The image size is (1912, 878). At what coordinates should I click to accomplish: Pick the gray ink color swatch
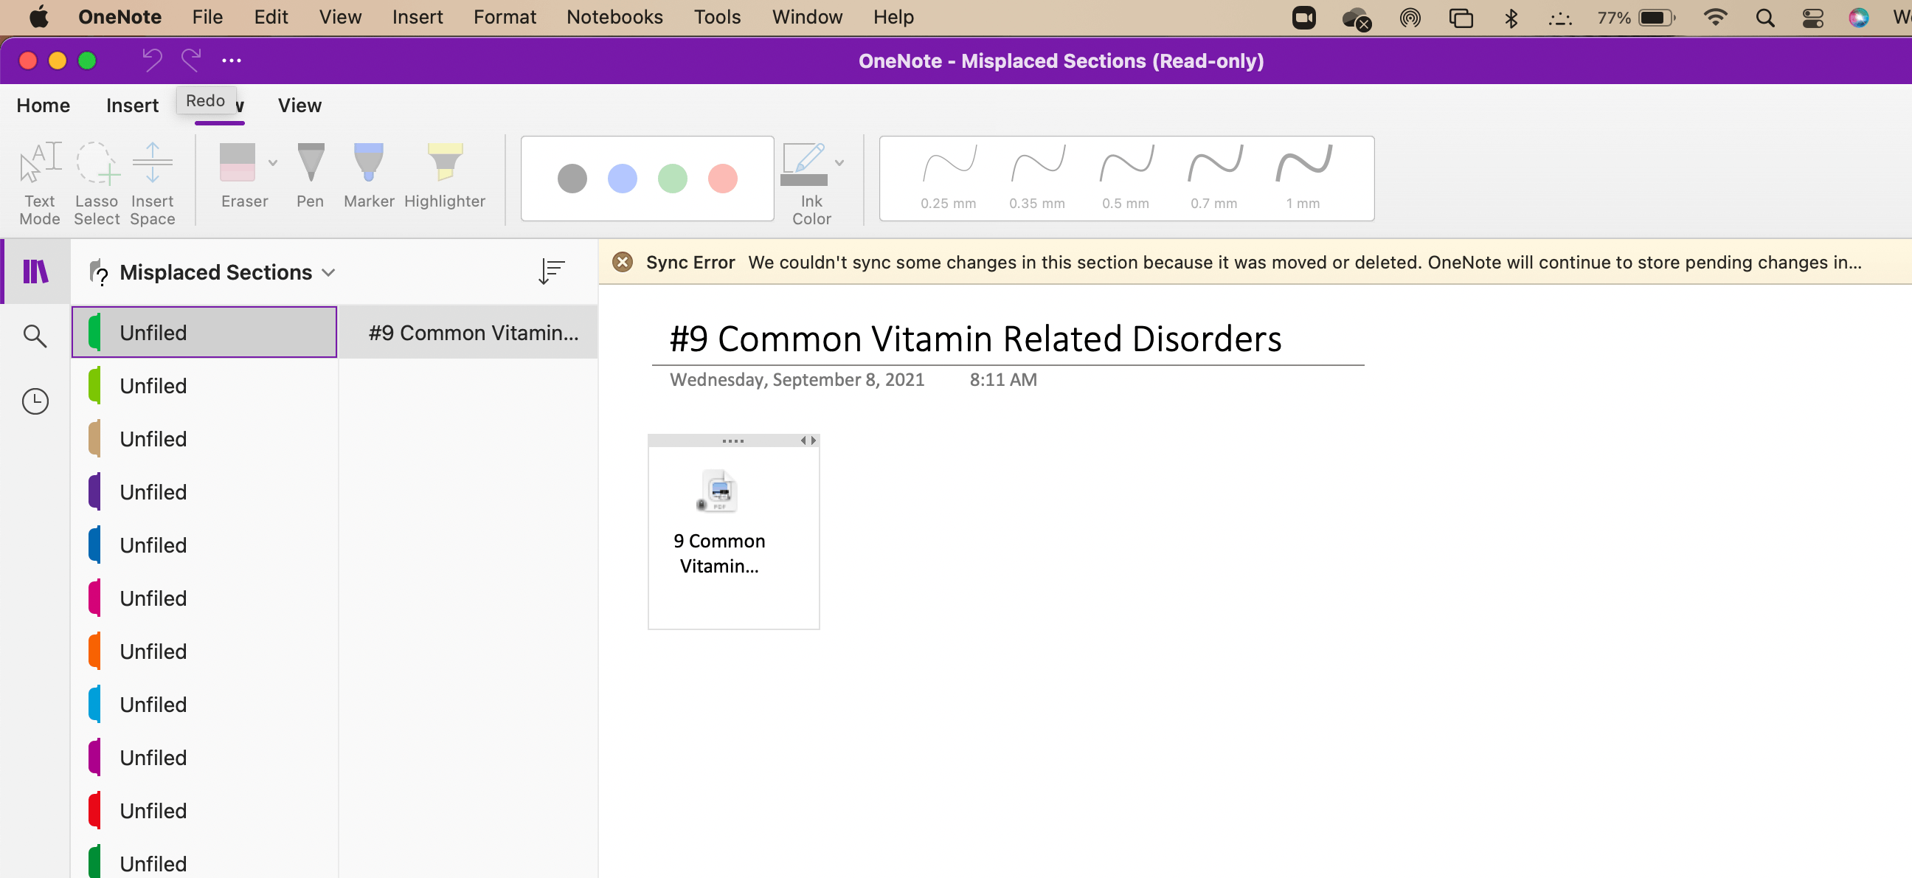point(572,178)
